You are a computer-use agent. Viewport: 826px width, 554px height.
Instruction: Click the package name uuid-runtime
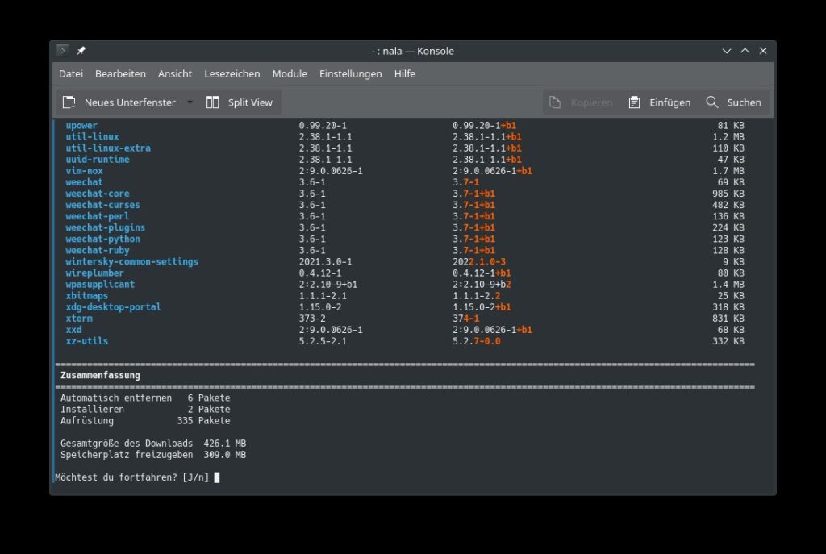click(98, 159)
